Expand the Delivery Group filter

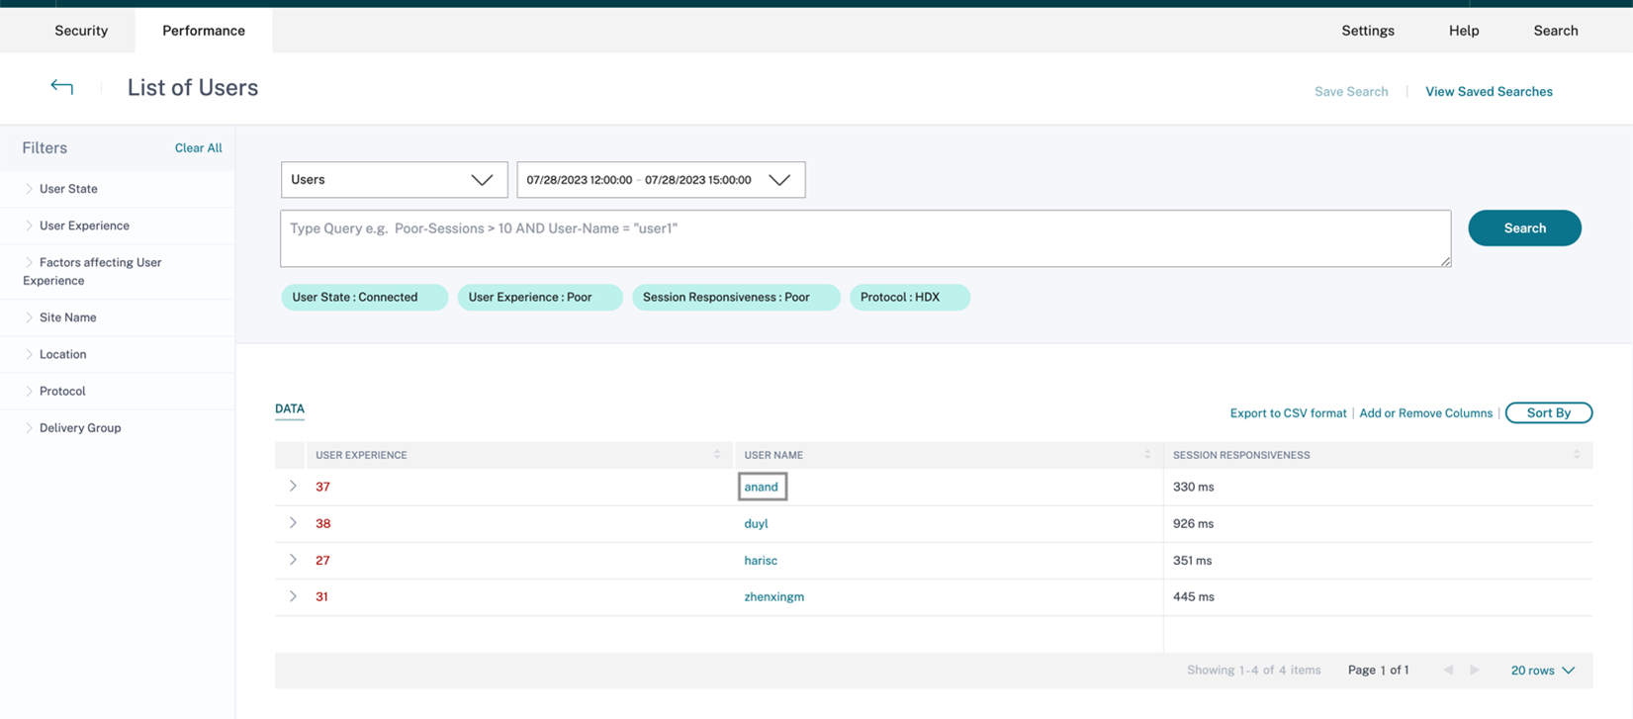point(79,428)
